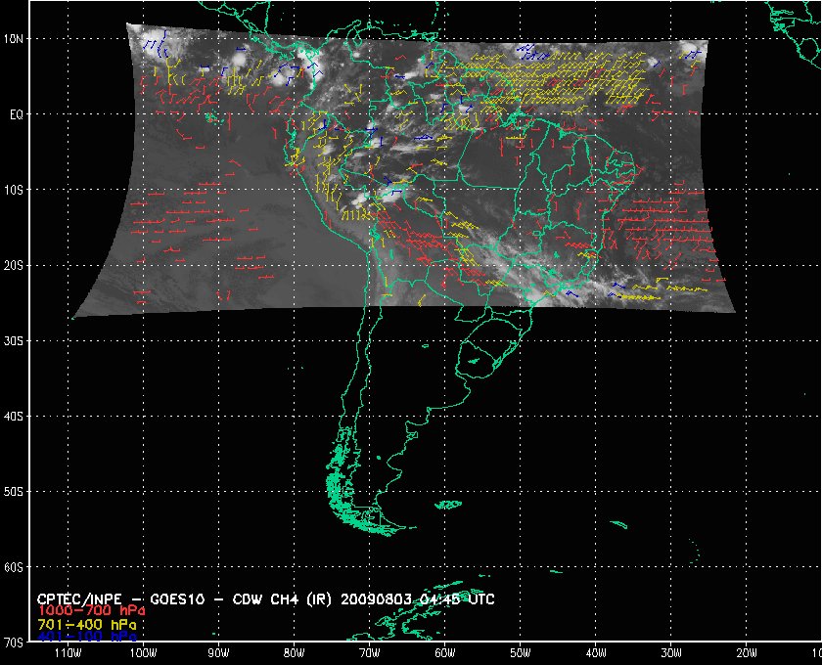The image size is (822, 665).
Task: Click the Falkland Islands outline
Action: [448, 506]
